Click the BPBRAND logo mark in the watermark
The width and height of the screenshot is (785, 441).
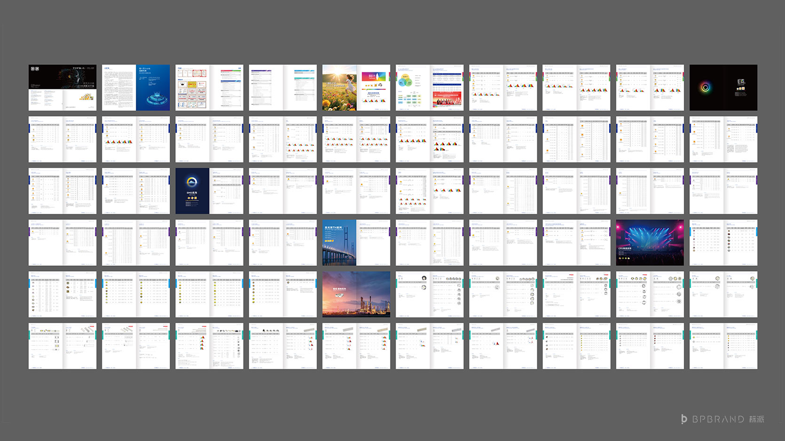(x=684, y=419)
